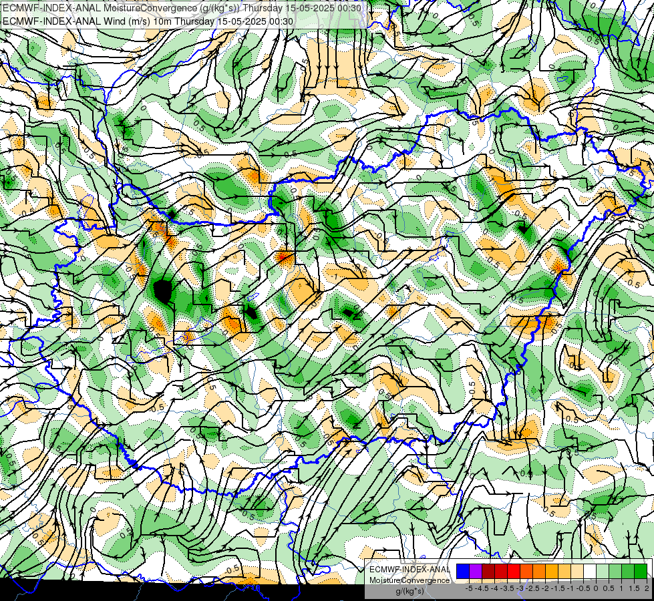Choose the legend swatch between -2 and -1.5

click(x=552, y=572)
